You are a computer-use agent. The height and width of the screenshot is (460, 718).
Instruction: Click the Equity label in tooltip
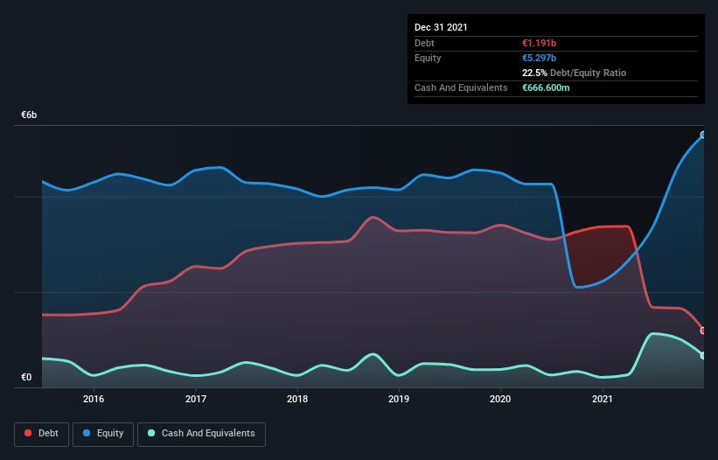428,58
